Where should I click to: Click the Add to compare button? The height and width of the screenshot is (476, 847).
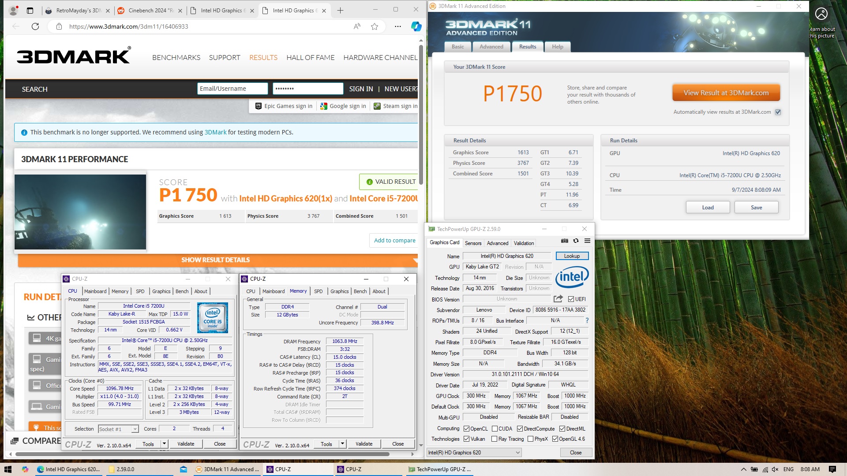tap(394, 241)
